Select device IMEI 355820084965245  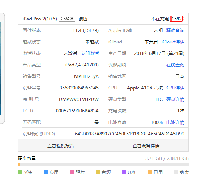click(79, 88)
